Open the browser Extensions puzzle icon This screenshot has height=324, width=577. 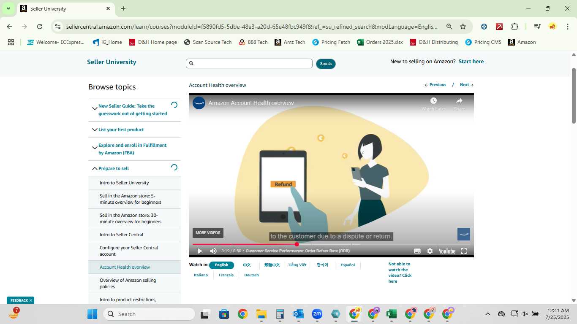coord(514,27)
